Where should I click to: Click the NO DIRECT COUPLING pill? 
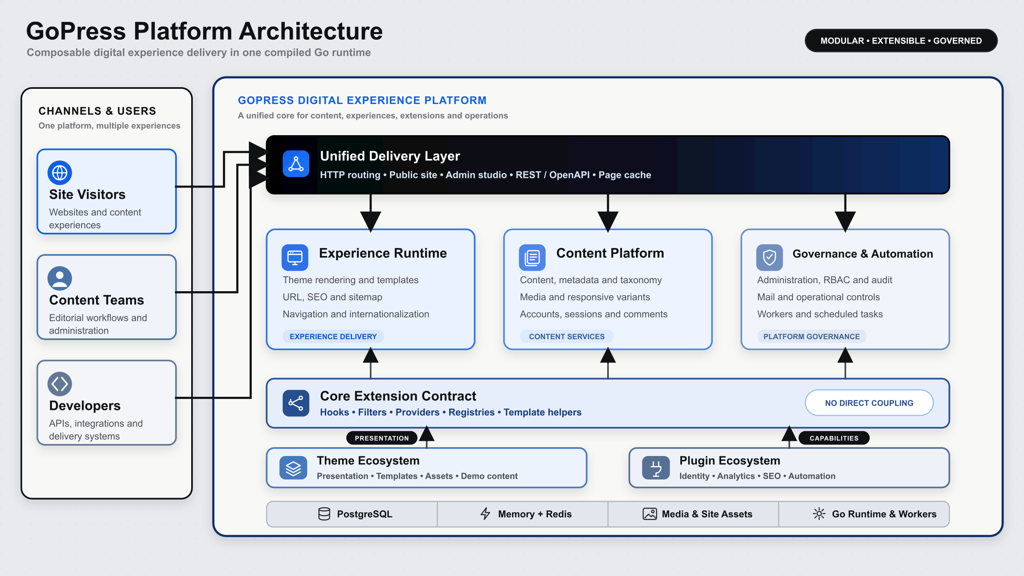point(869,403)
